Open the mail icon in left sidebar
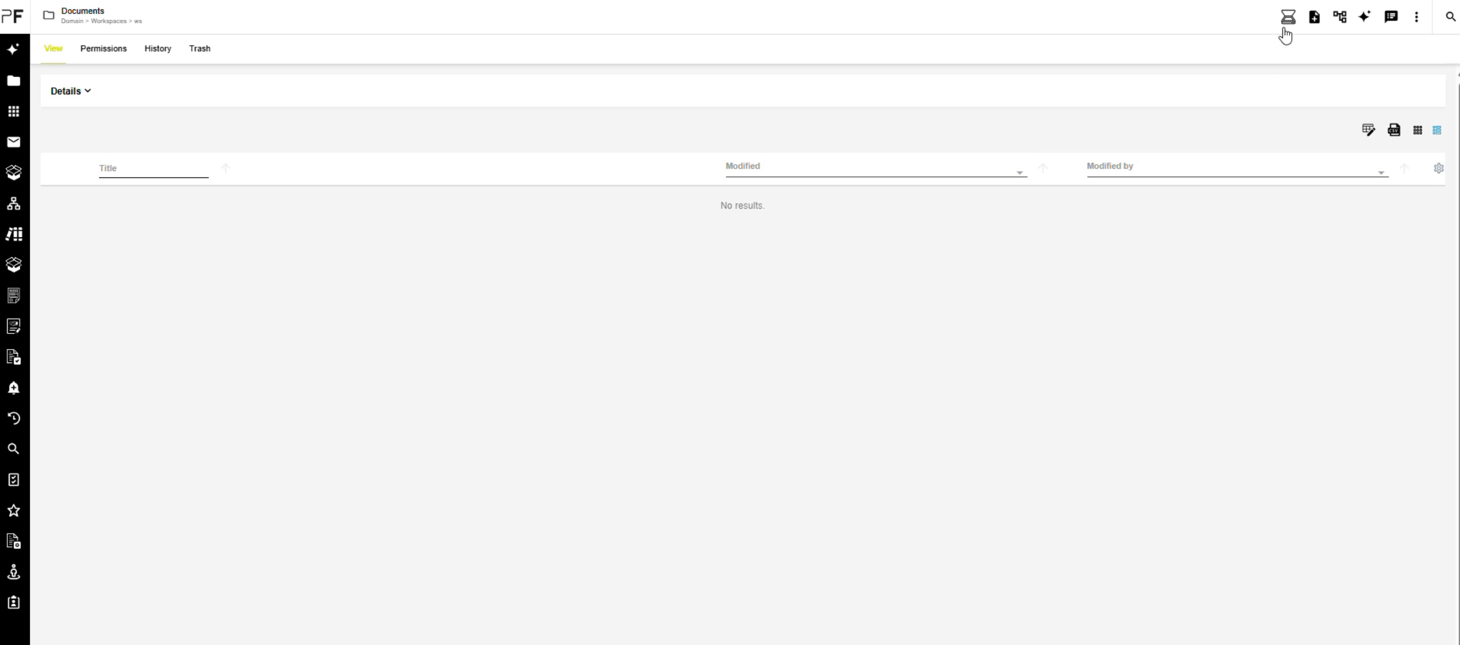 click(x=13, y=142)
